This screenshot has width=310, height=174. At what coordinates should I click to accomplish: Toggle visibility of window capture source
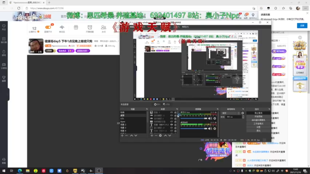[x=171, y=128]
